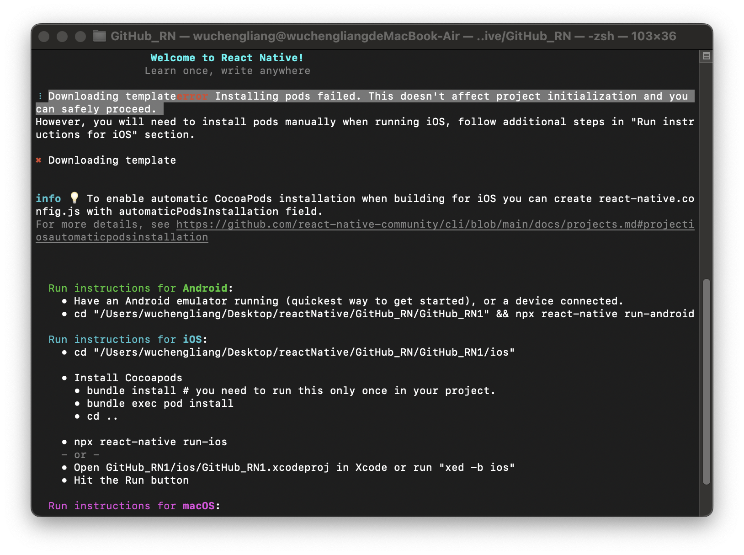Click the folder proxy icon in title bar
Screen dimensions: 744x555
coord(99,36)
